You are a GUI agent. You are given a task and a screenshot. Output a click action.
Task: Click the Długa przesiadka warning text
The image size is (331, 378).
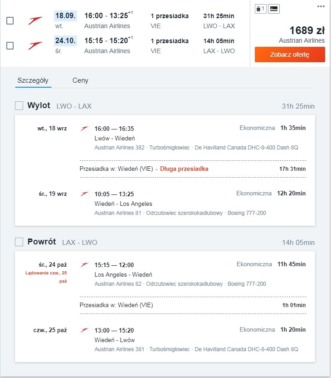point(184,169)
